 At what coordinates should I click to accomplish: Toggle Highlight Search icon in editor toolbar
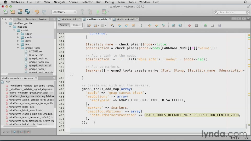click(x=134, y=25)
